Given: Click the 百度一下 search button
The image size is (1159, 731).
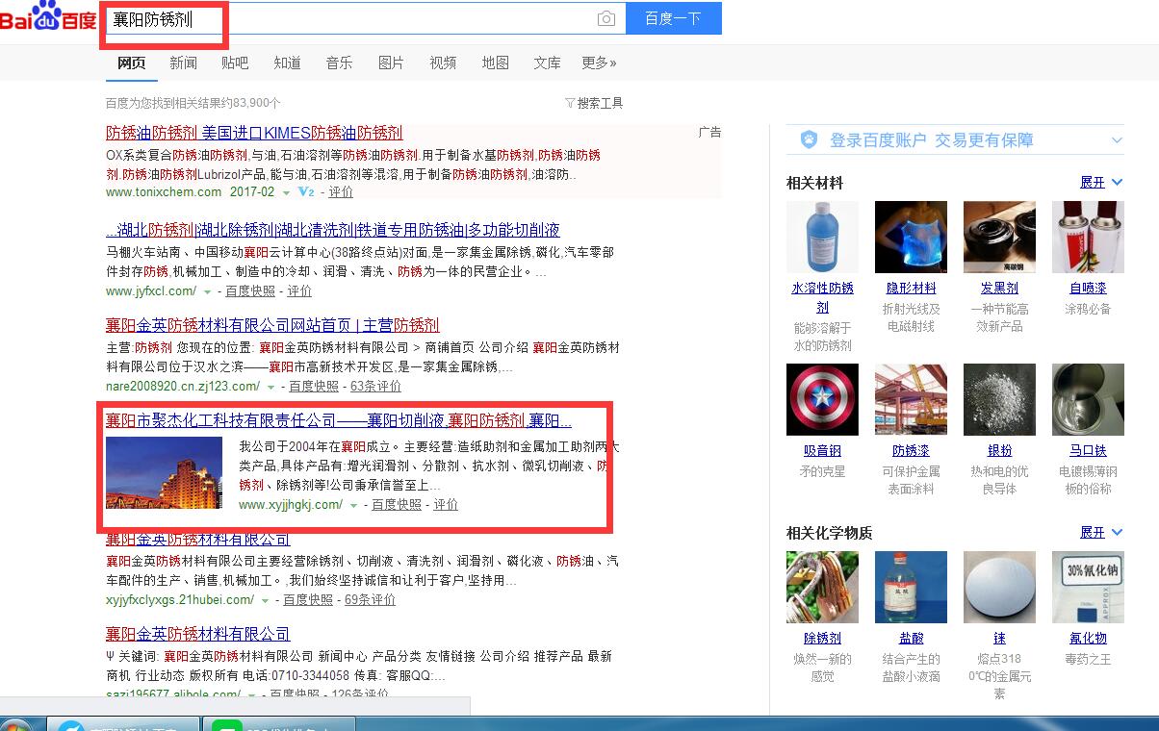Looking at the screenshot, I should pyautogui.click(x=673, y=18).
